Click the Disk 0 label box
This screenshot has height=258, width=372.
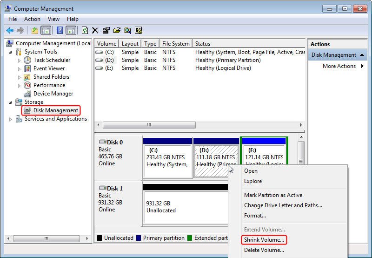118,158
